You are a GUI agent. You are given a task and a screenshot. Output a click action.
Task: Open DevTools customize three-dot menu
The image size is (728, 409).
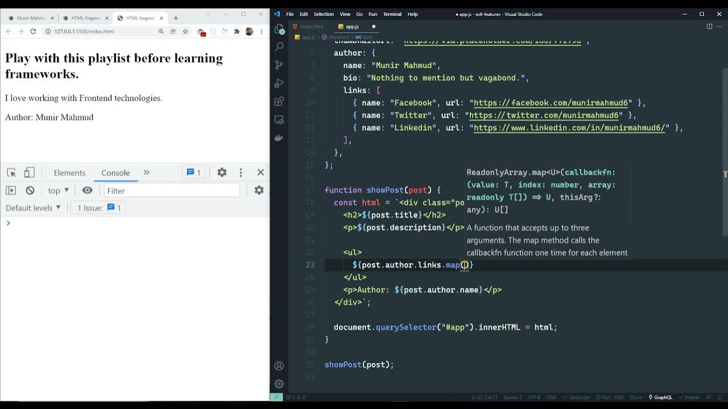pos(241,172)
